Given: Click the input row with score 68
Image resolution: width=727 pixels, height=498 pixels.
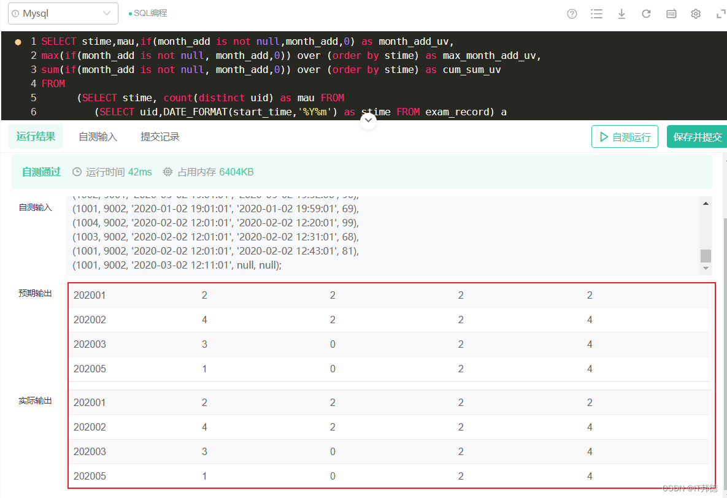Looking at the screenshot, I should point(215,237).
